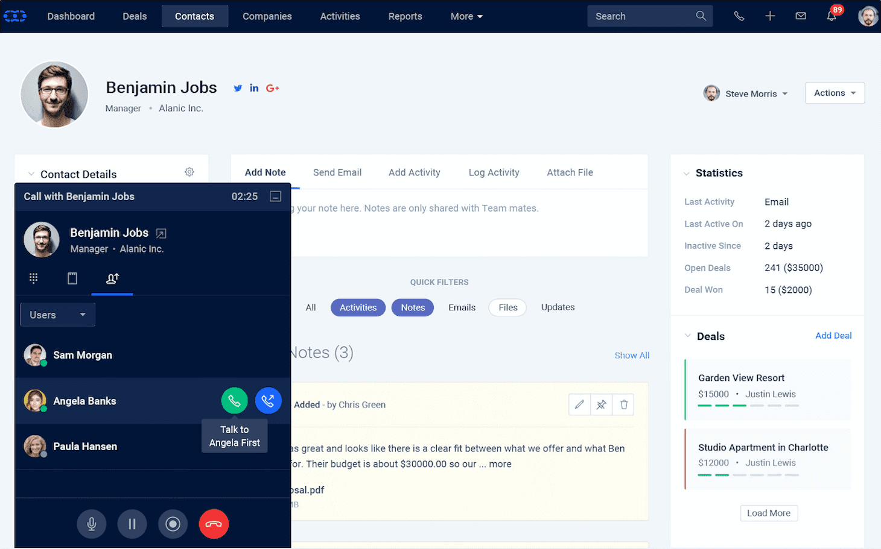Open notifications with the bell icon
The height and width of the screenshot is (549, 881).
(x=832, y=16)
